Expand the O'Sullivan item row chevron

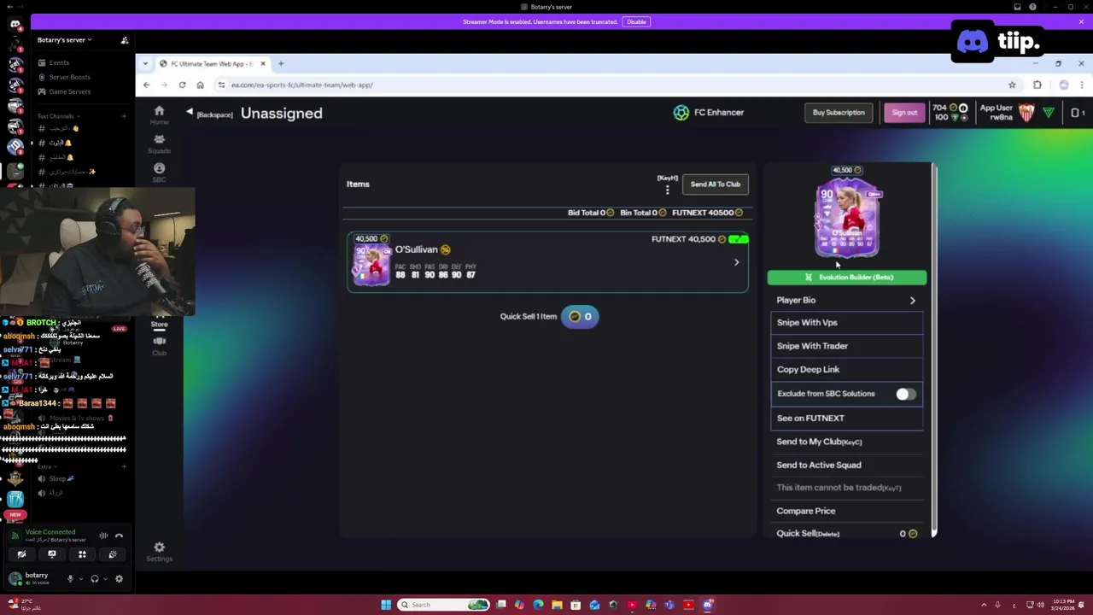point(737,262)
